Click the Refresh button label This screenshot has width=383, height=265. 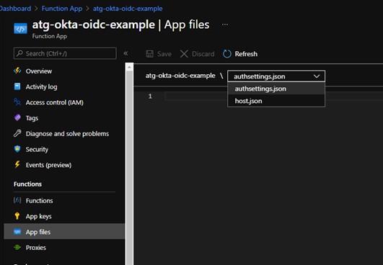(x=246, y=54)
